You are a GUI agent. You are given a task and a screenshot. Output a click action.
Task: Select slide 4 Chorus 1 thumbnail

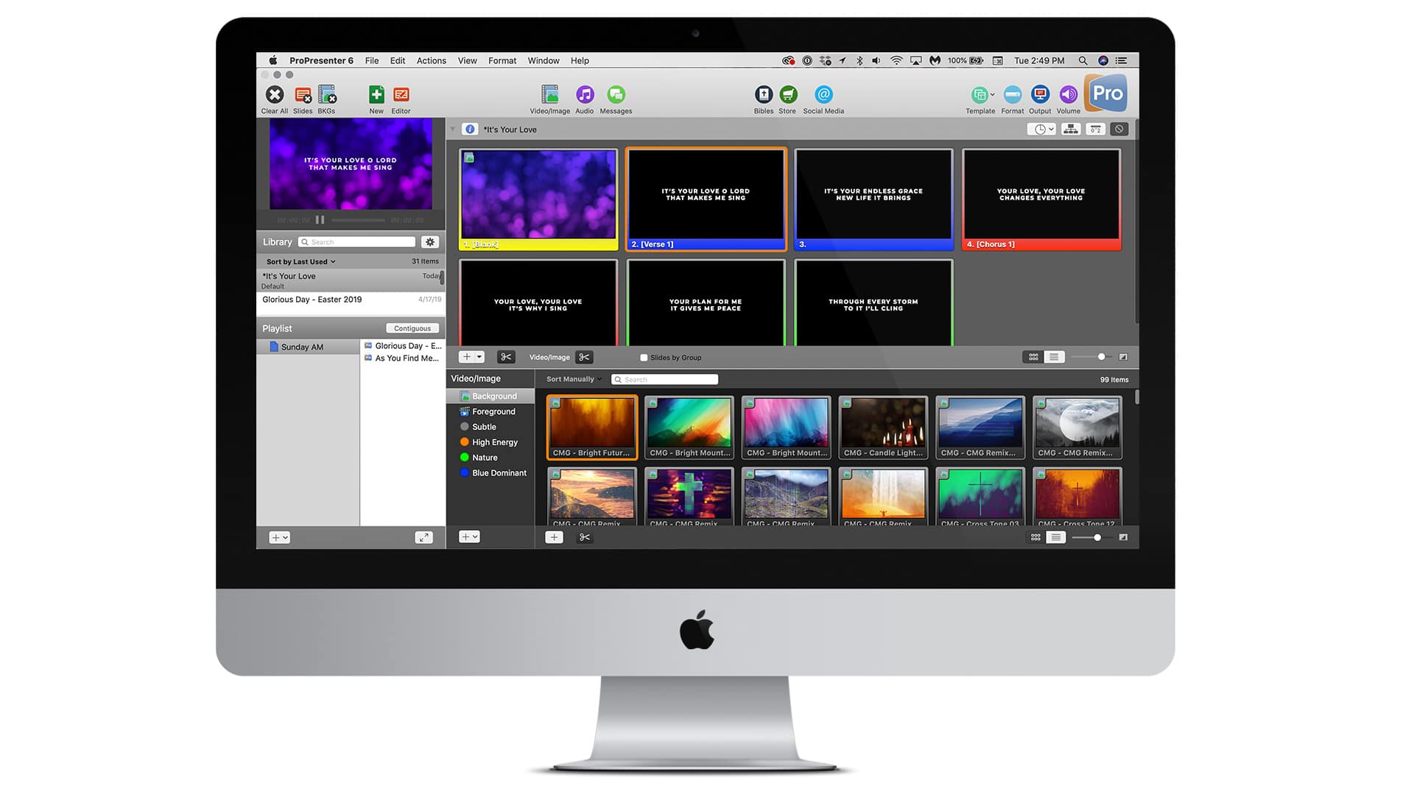1041,199
